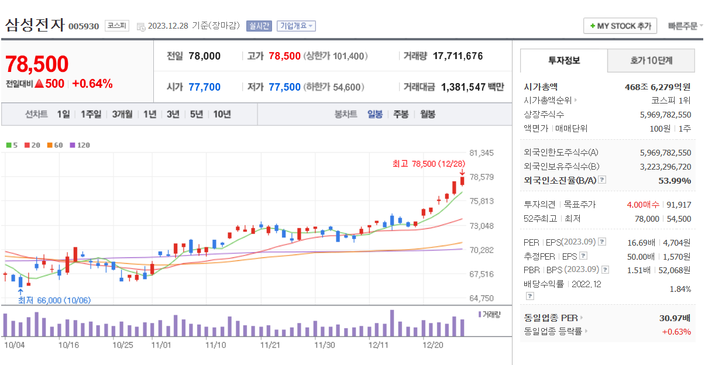The height and width of the screenshot is (365, 705).
Task: Click the red up-triangle beside 전일대비
Action: pyautogui.click(x=39, y=84)
